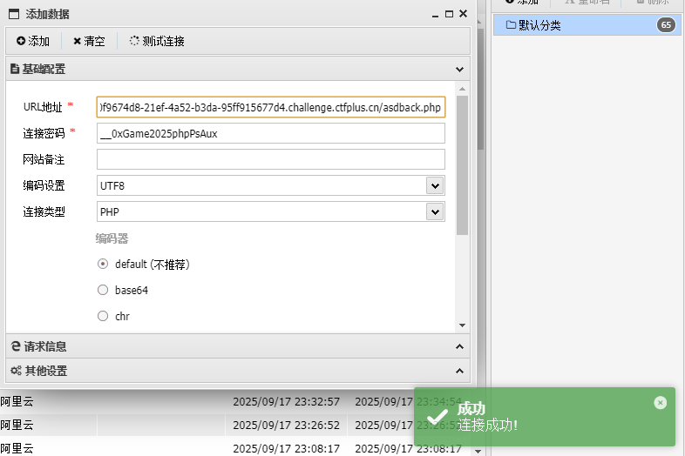Click the 添加数据 window title icon
685x456 pixels.
[14, 14]
